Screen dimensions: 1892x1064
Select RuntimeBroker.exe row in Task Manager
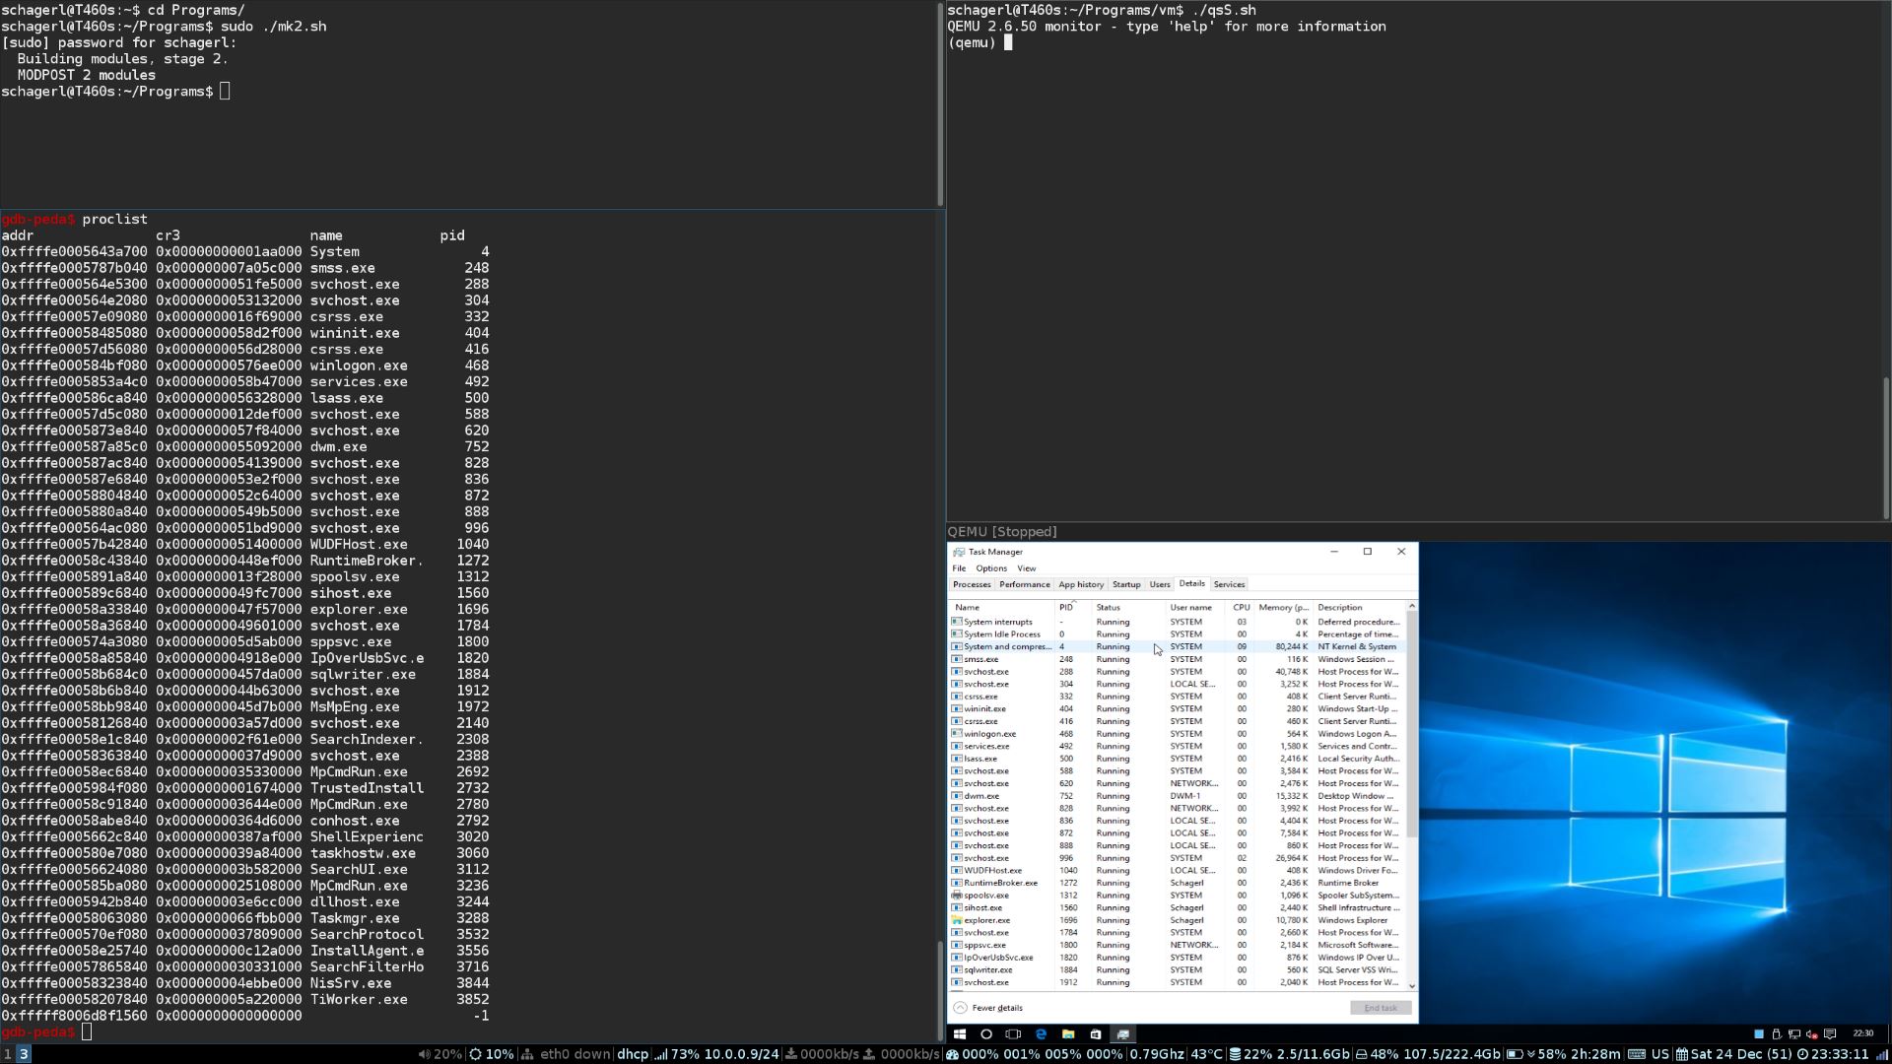1178,883
